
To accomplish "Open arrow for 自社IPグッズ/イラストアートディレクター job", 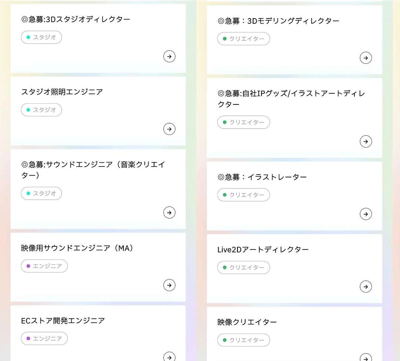I will [366, 141].
